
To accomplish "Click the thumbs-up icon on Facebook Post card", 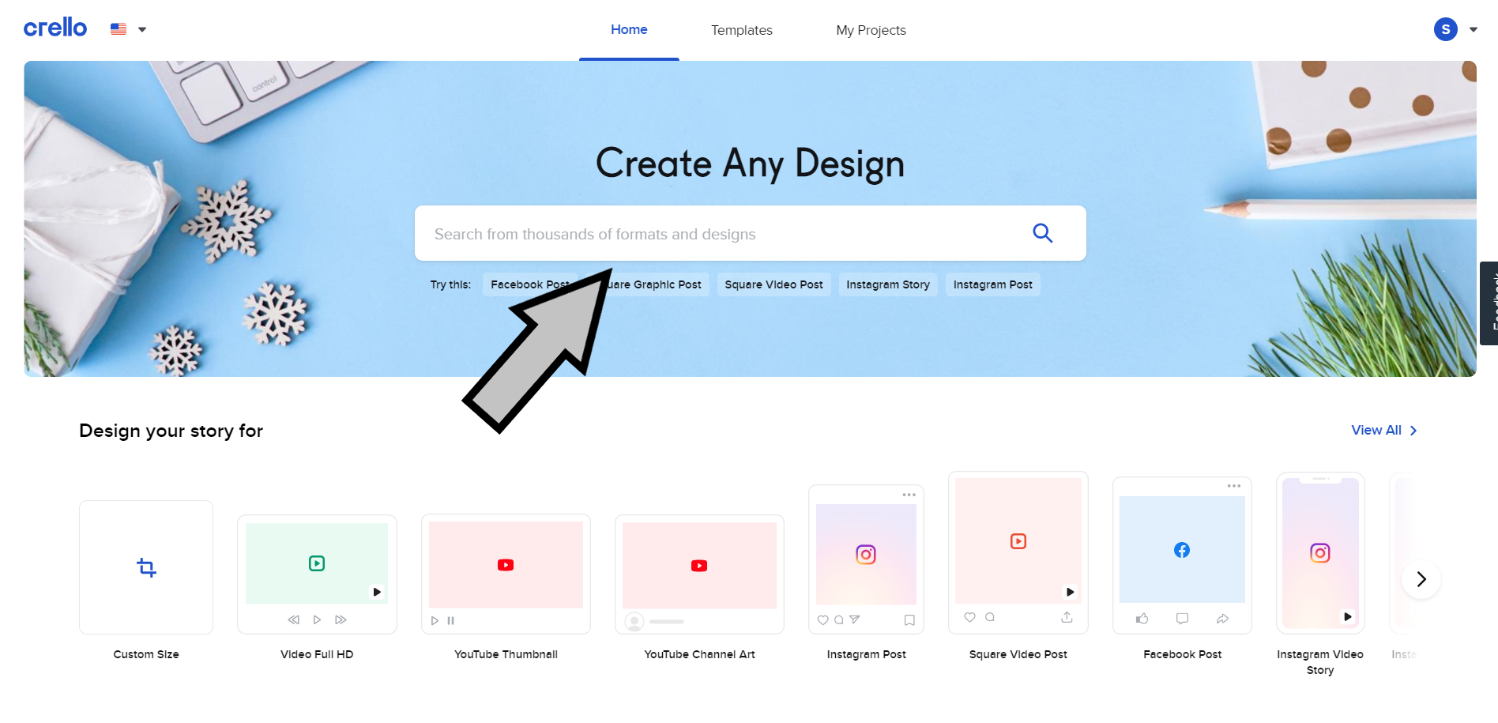I will pos(1142,619).
